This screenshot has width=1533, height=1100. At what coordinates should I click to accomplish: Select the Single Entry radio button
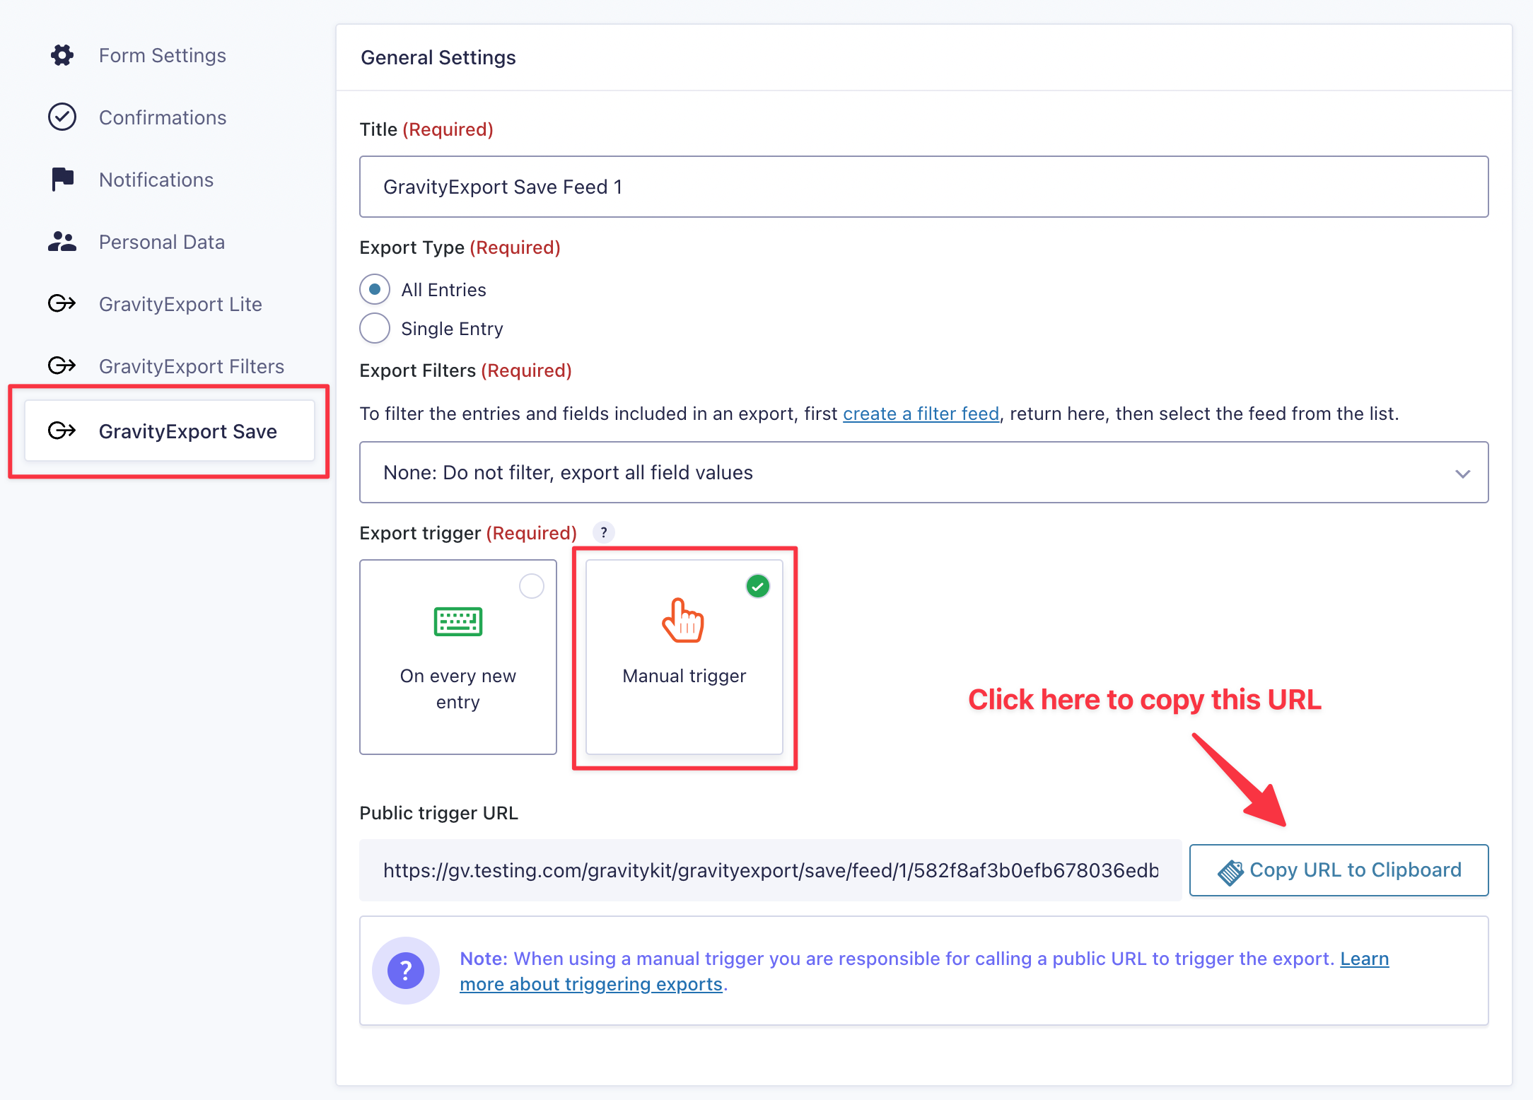(x=375, y=329)
